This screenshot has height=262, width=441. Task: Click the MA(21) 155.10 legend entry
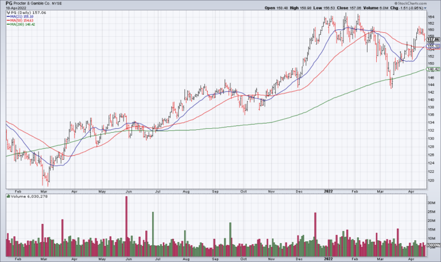tap(22, 17)
